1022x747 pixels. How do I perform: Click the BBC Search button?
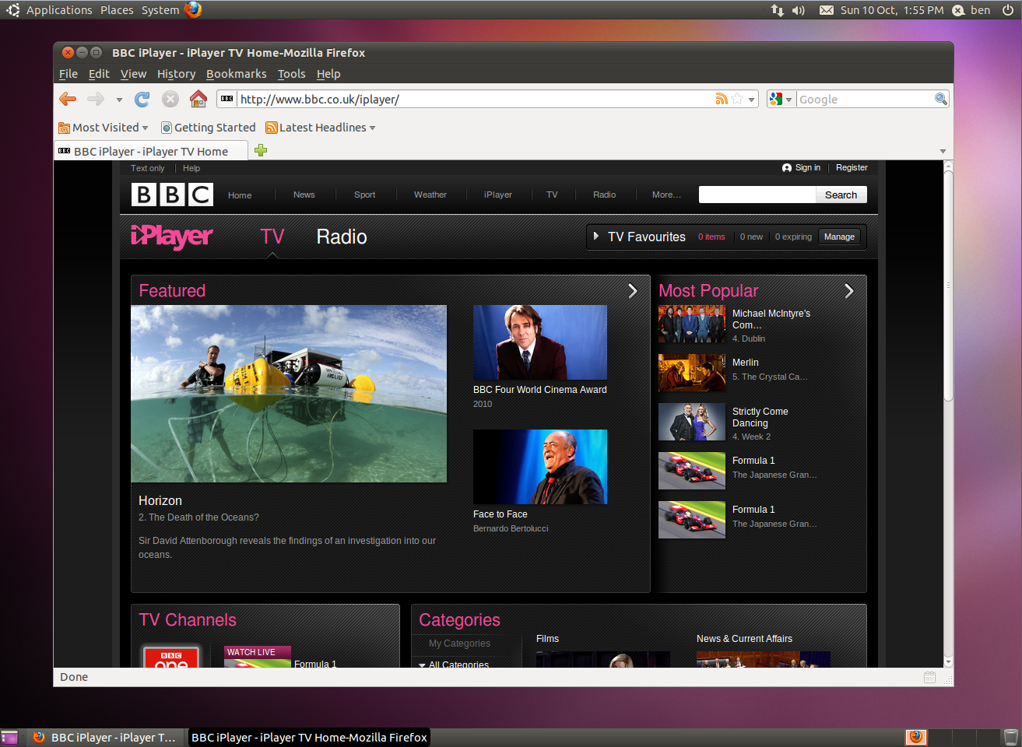point(841,195)
